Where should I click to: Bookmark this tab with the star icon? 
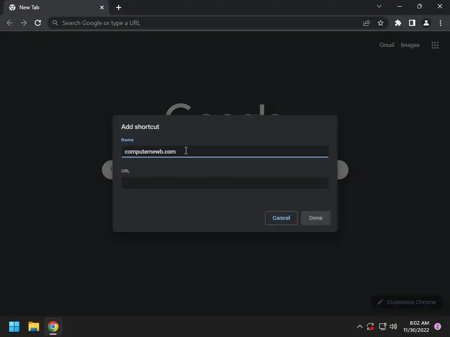point(381,23)
